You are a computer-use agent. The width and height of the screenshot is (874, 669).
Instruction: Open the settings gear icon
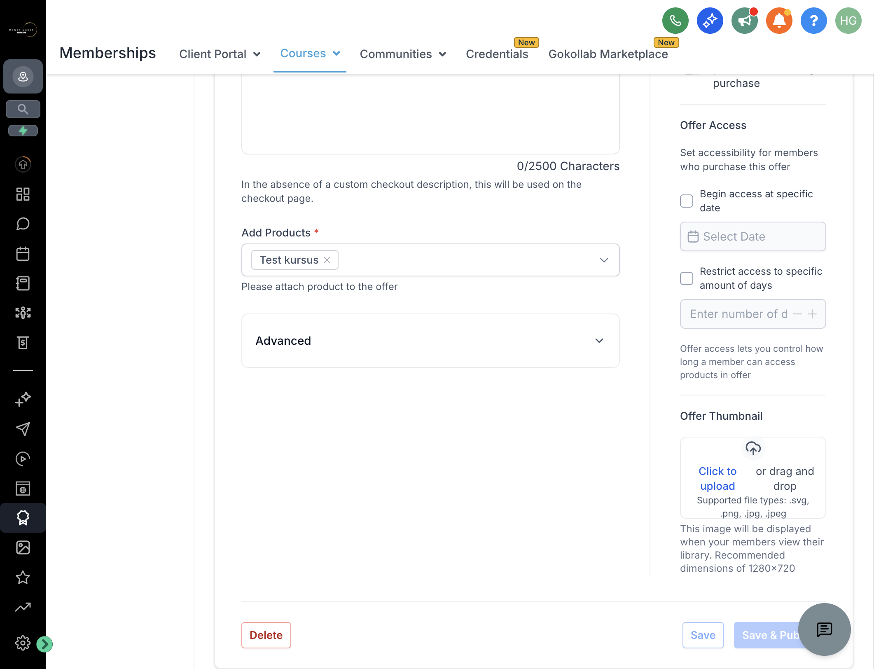23,643
